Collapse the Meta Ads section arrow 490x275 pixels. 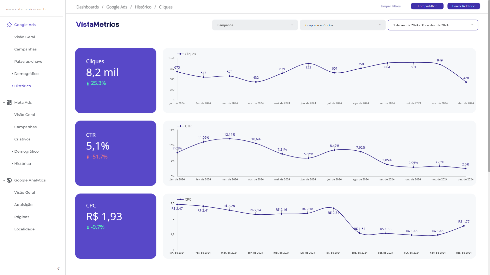(x=4, y=103)
